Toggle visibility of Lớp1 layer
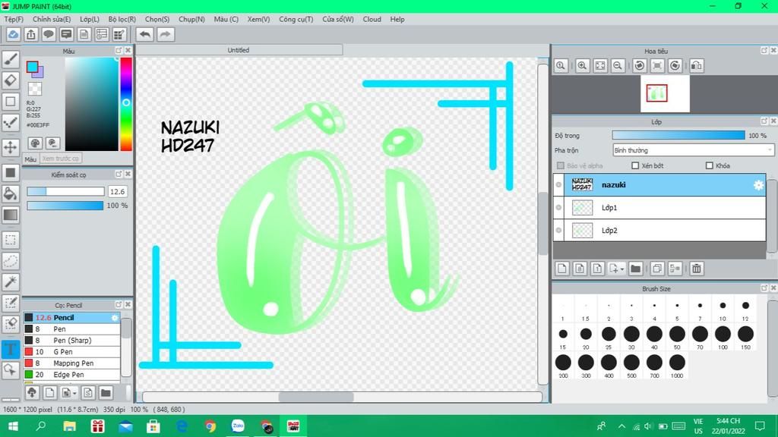 click(x=558, y=208)
